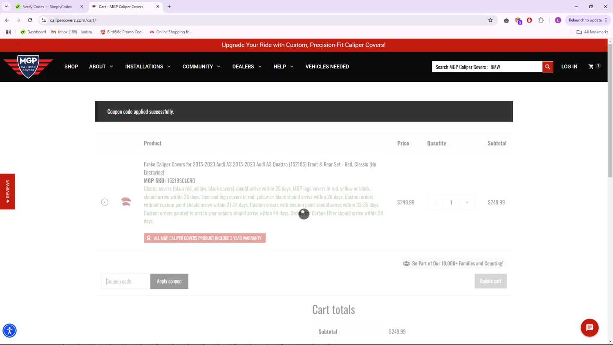Click the Coupon code input field
Viewport: 613px width, 345px height.
[x=125, y=281]
